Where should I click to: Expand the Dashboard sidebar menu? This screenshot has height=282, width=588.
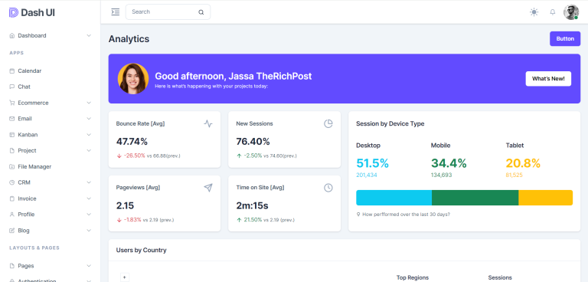pyautogui.click(x=51, y=36)
